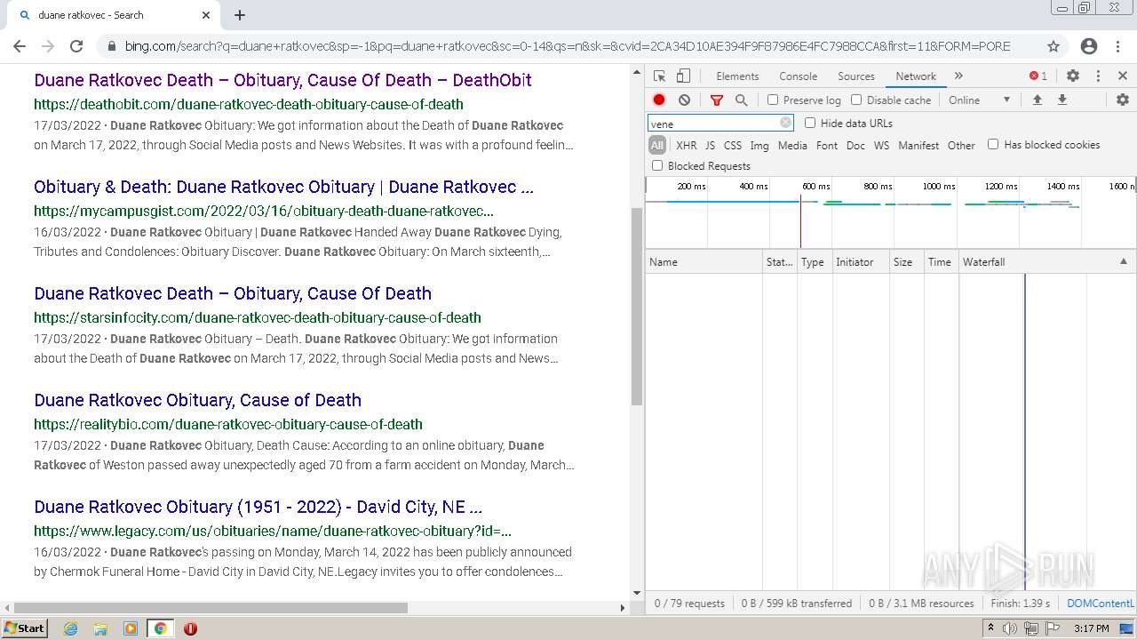Screen dimensions: 1137x640
Task: Filter requests by CSS
Action: pos(733,145)
